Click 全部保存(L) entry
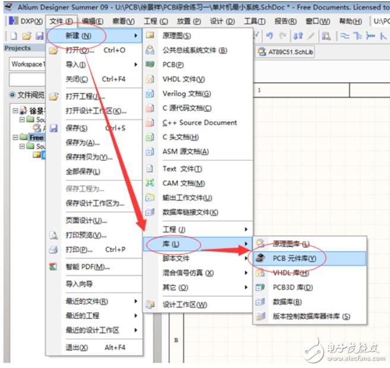 (94, 172)
